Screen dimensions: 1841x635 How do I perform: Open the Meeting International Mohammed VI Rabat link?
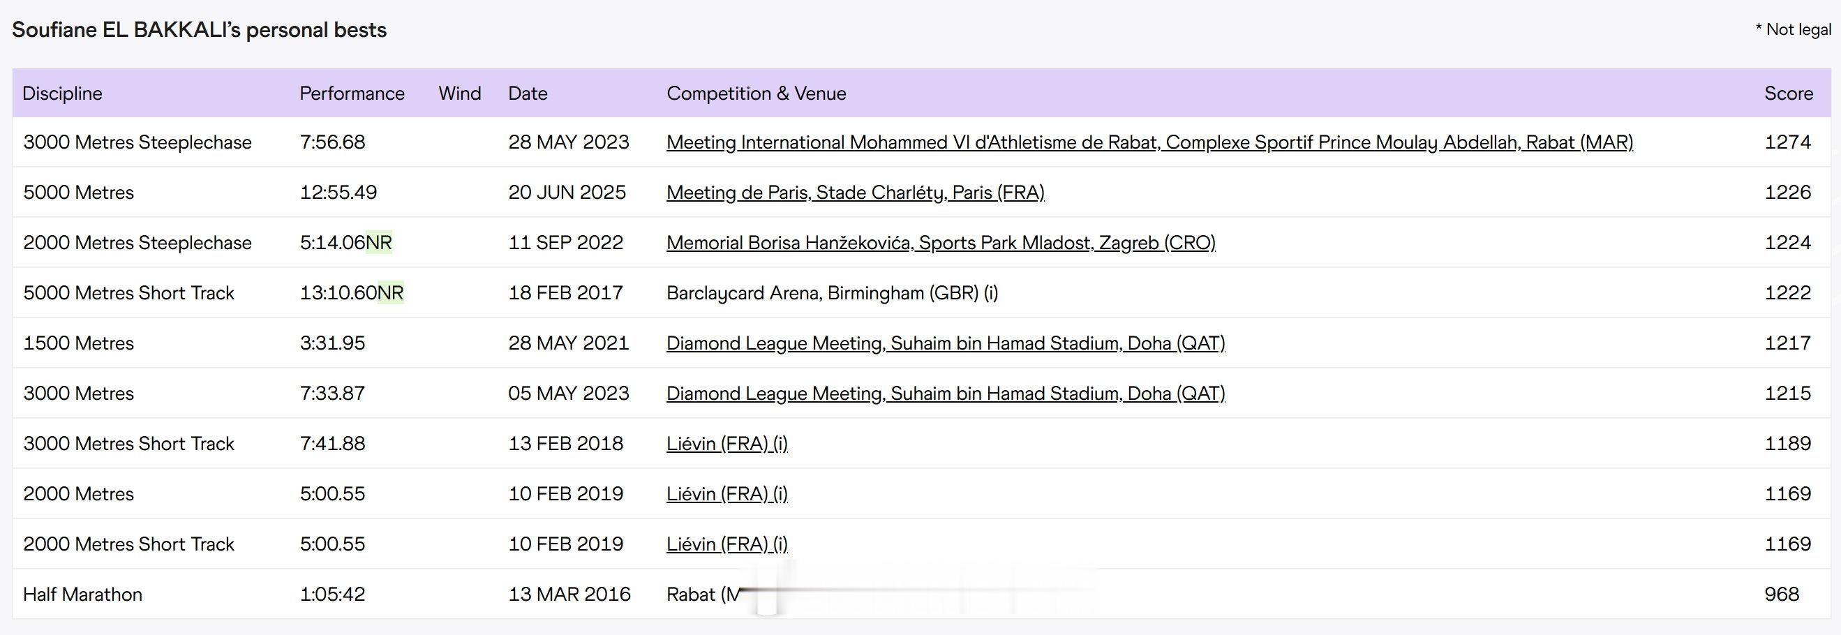[1149, 142]
